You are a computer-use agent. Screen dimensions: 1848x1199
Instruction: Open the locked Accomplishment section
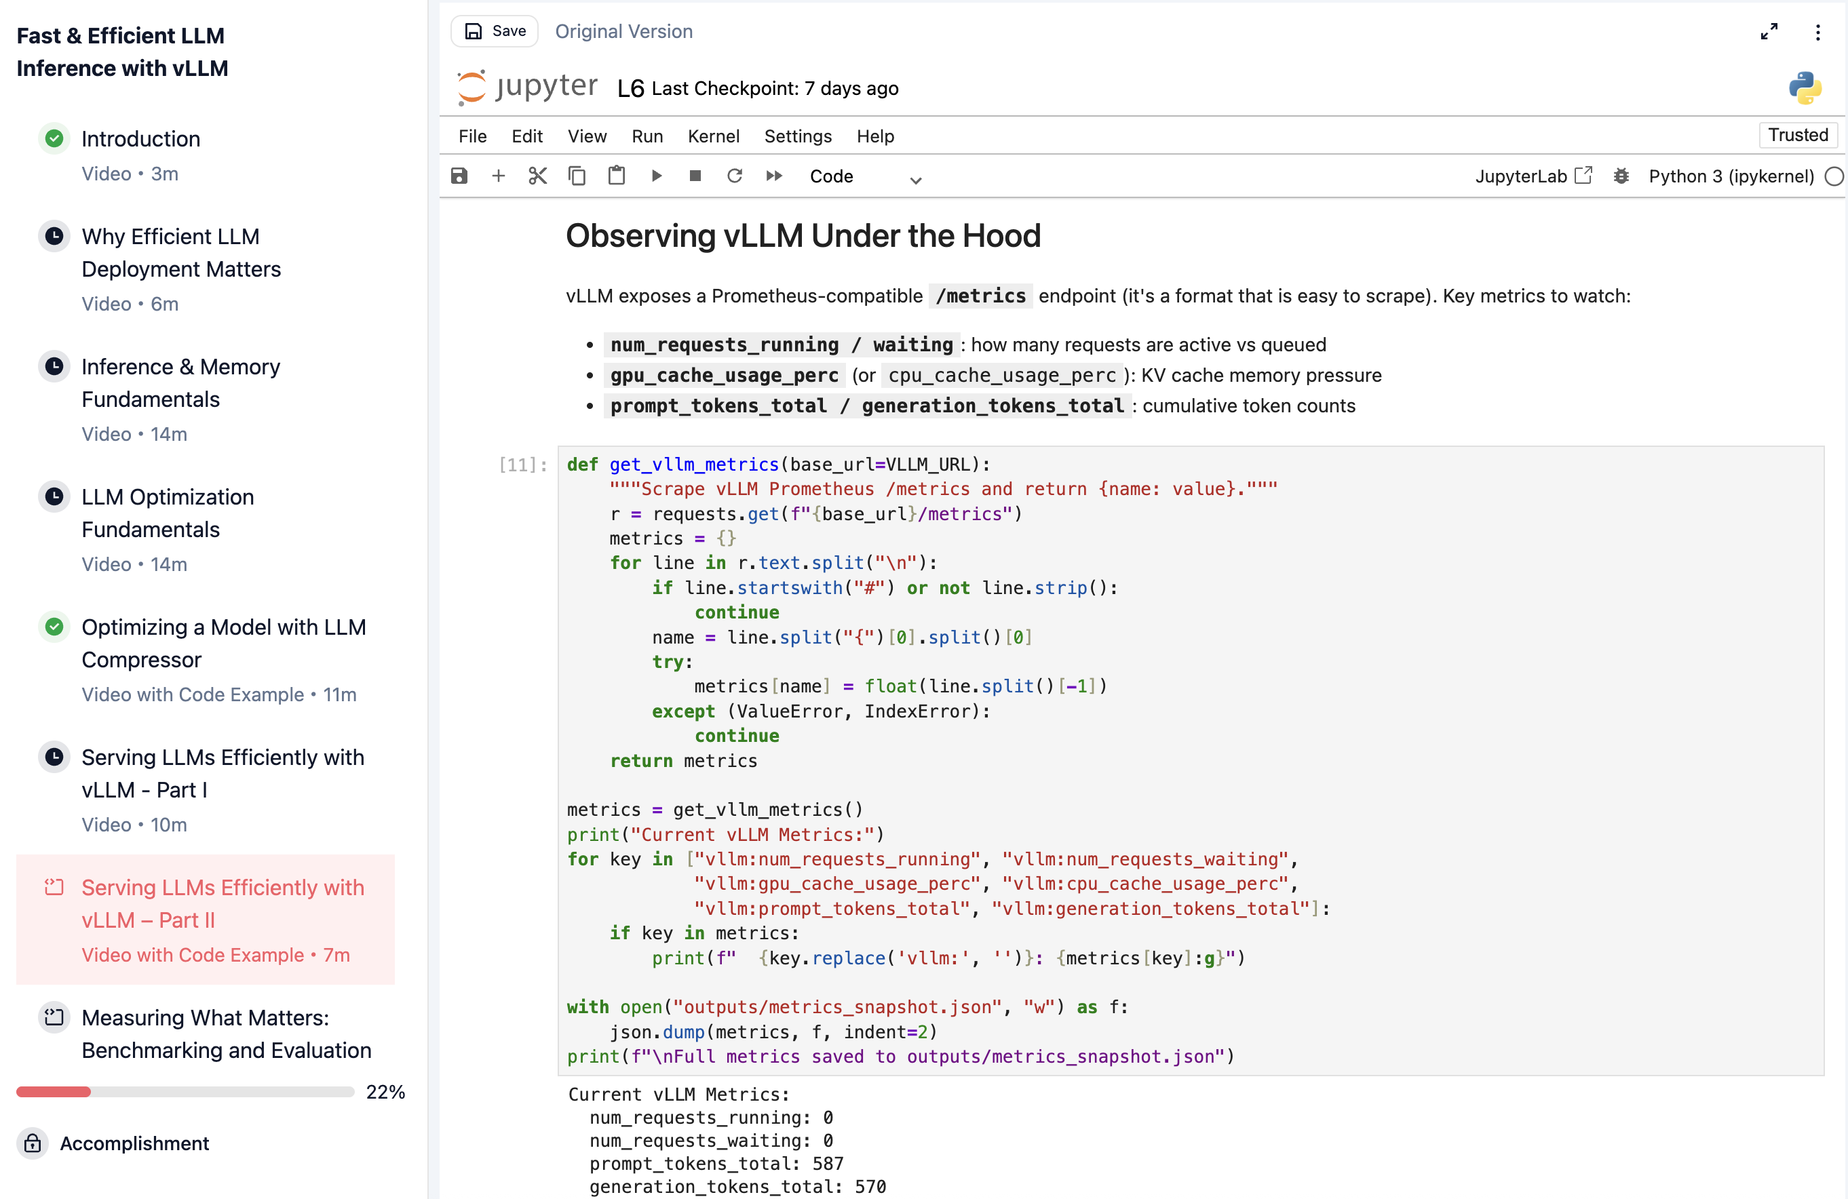pos(134,1143)
